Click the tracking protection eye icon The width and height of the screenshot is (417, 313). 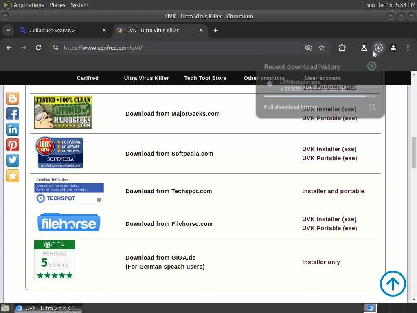308,48
